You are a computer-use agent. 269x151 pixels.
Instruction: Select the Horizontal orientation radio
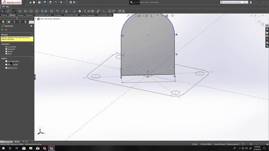6,49
